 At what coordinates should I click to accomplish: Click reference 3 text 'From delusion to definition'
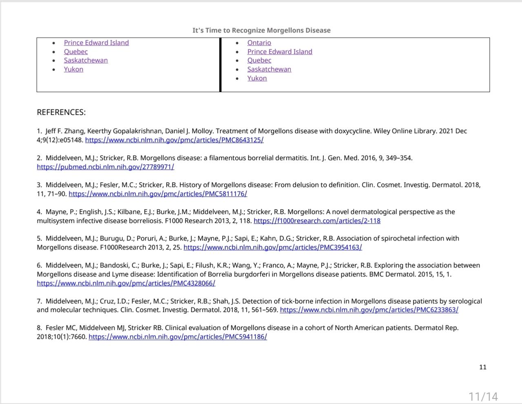click(x=316, y=185)
